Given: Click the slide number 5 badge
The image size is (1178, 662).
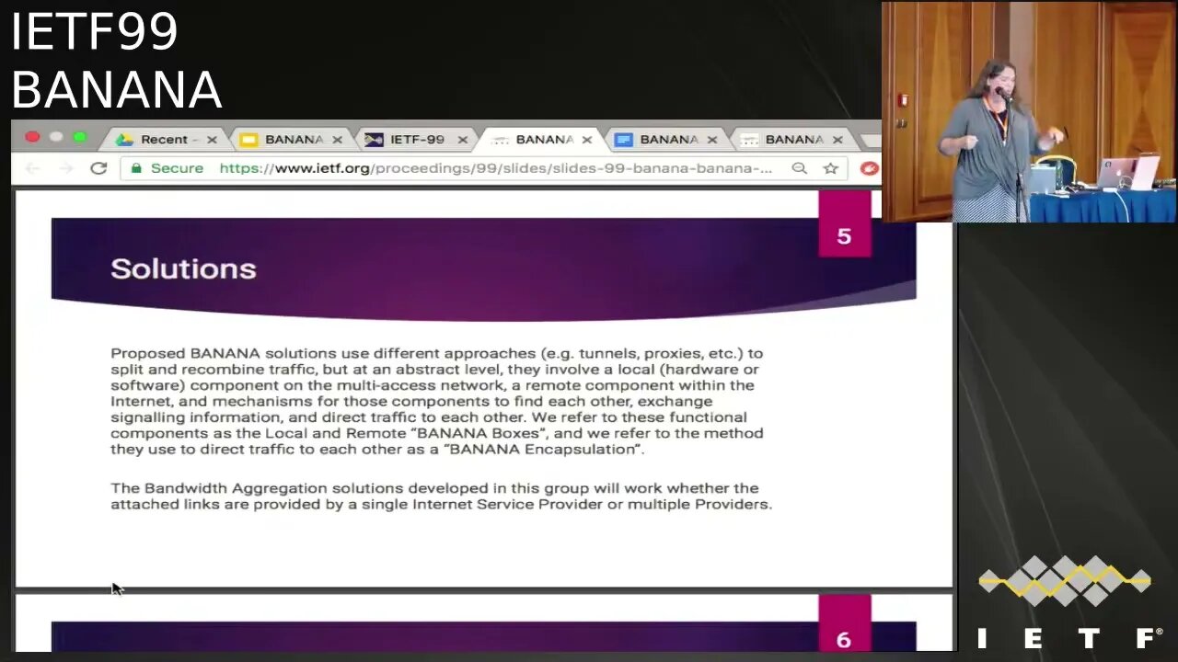Looking at the screenshot, I should tap(844, 224).
